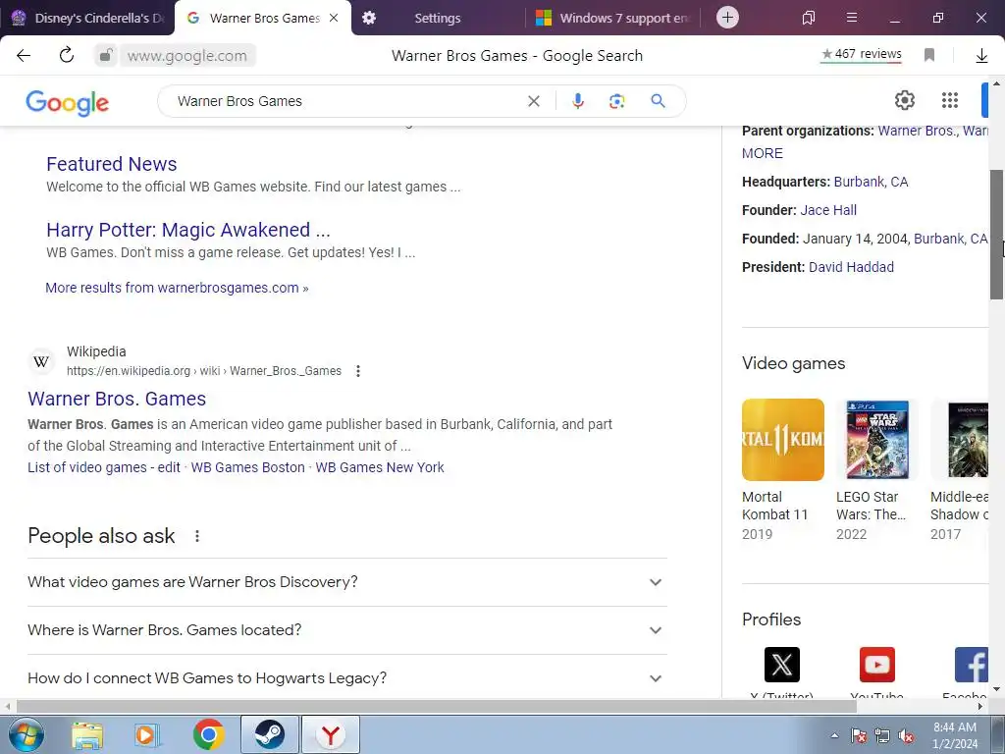
Task: Open the Windows Start menu
Action: [26, 734]
